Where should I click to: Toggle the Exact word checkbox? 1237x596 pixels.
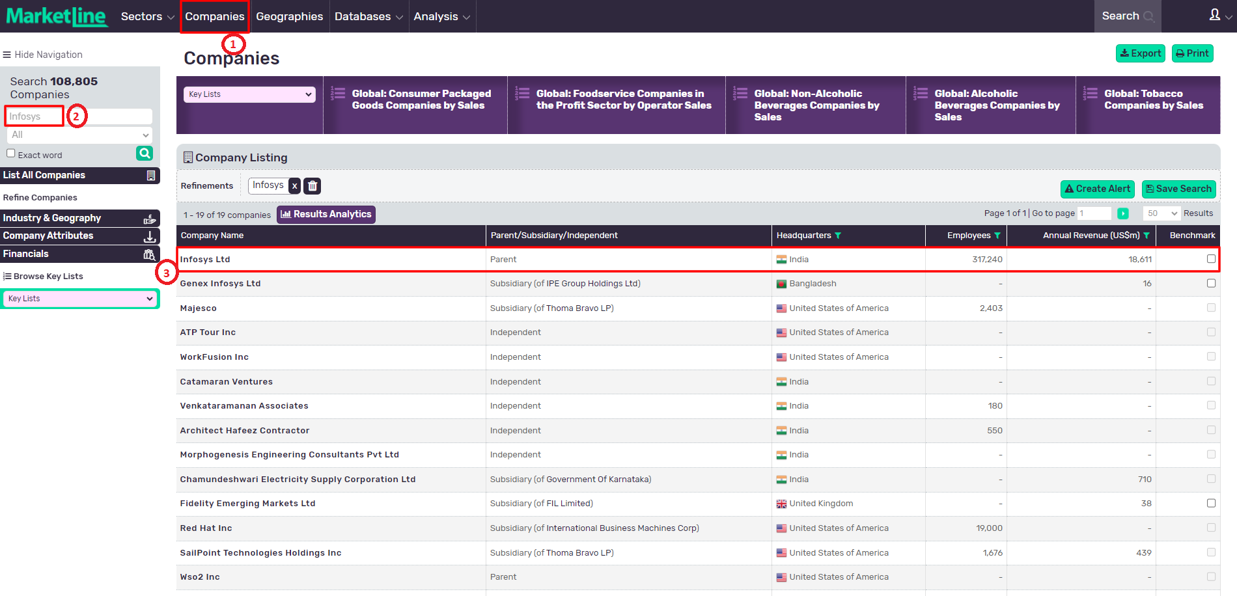coord(11,154)
